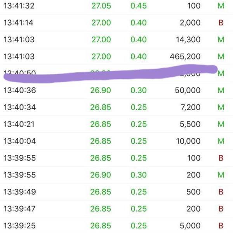The image size is (233, 233).
Task: Select the 13:40:34 timestamp
Action: pyautogui.click(x=20, y=107)
